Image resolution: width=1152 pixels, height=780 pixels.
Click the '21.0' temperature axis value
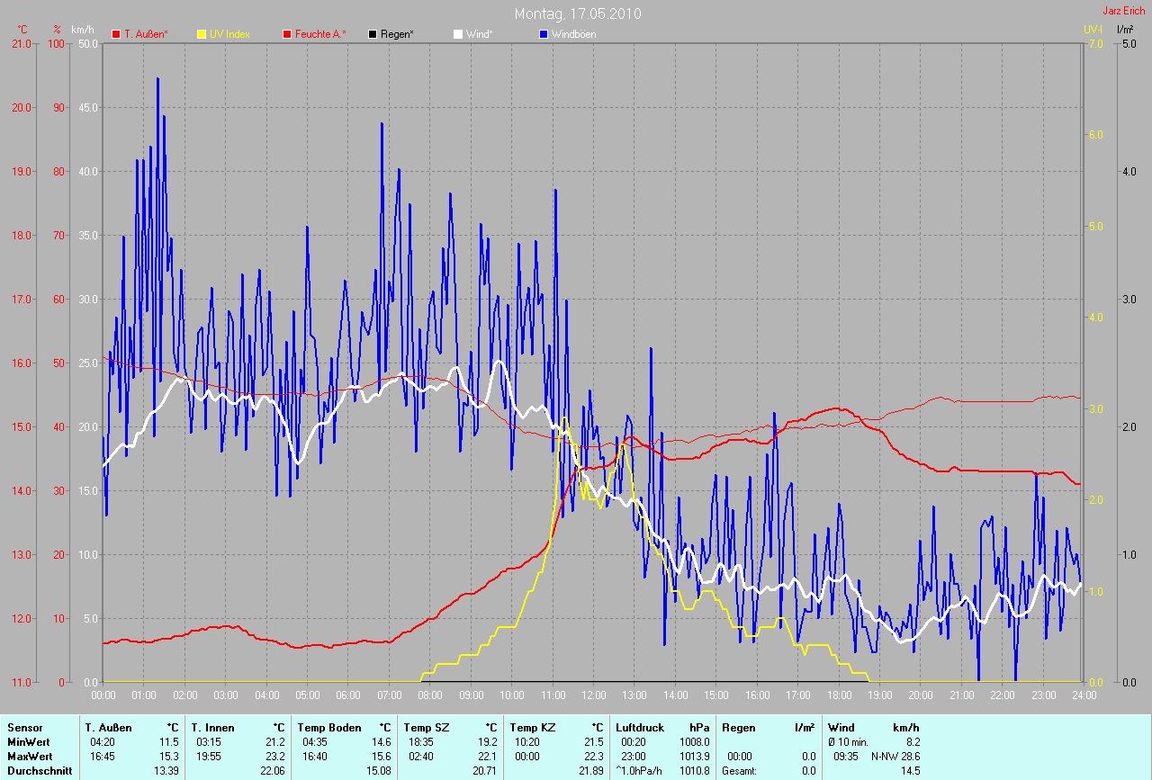click(21, 43)
